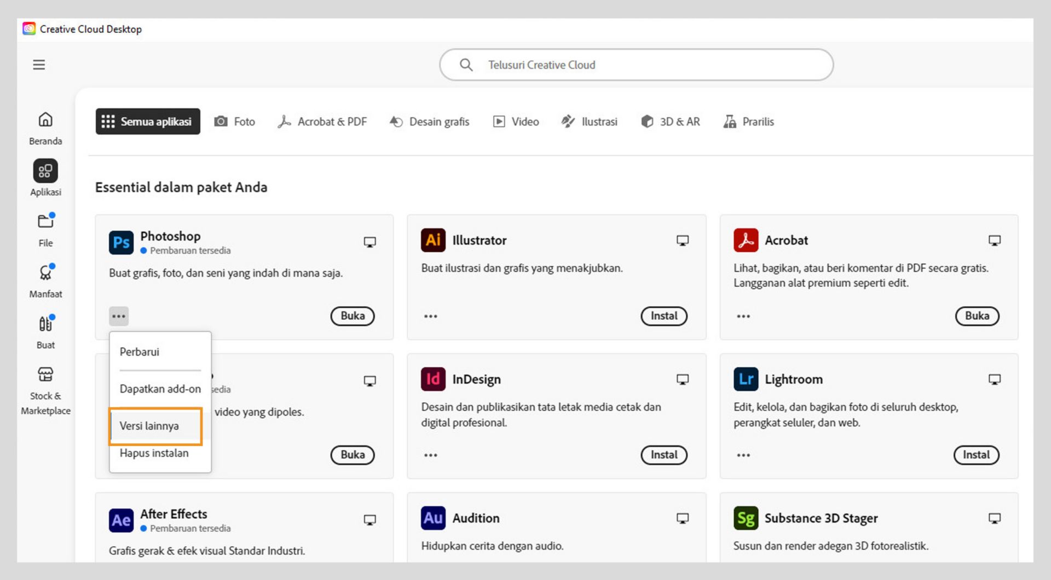Open the Buat sidebar icon

pyautogui.click(x=45, y=324)
